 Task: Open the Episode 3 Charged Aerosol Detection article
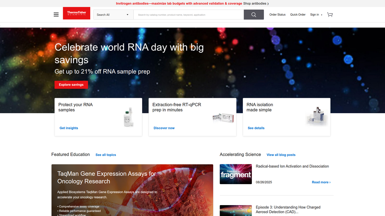[288, 209]
